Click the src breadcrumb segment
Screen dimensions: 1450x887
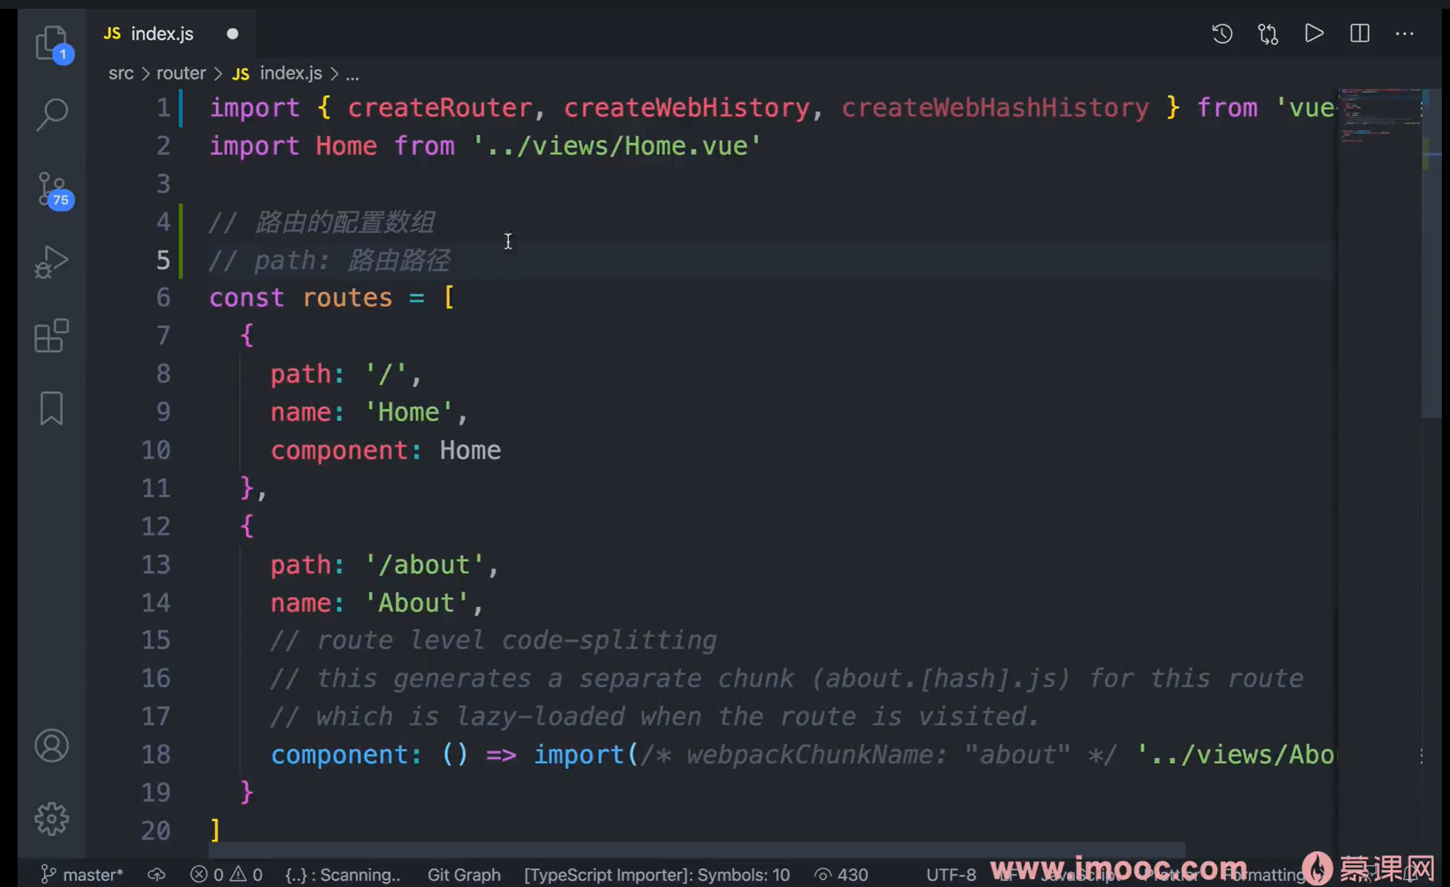point(121,73)
